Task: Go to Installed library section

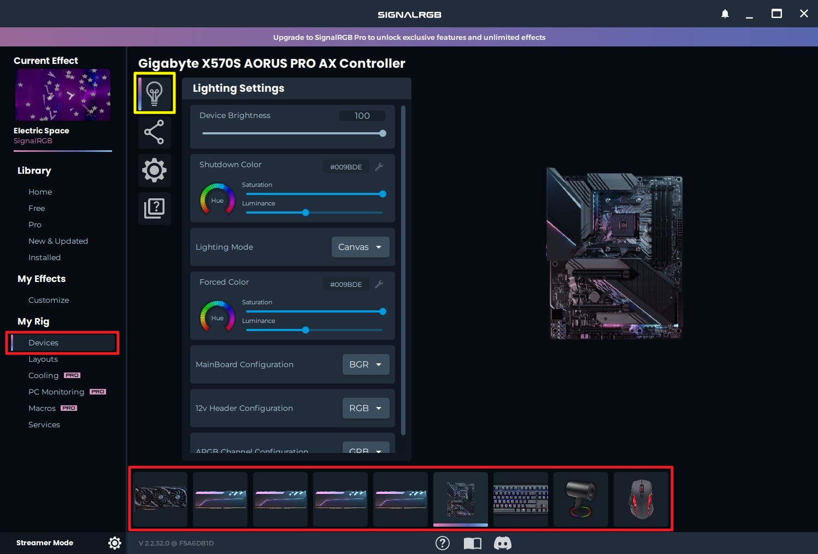Action: click(x=44, y=257)
